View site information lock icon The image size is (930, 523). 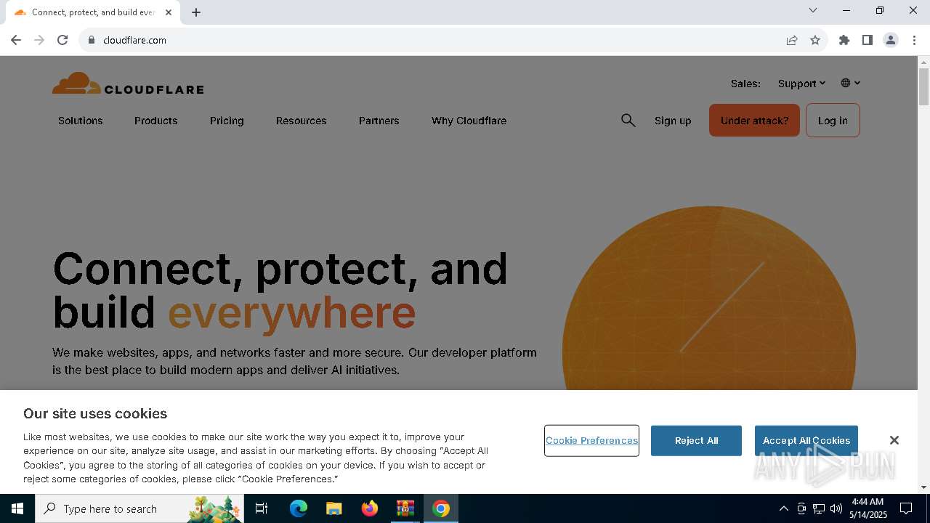click(x=92, y=40)
